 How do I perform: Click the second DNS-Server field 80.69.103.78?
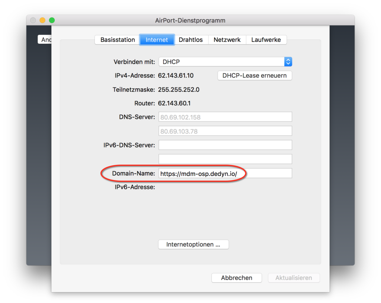tap(225, 131)
